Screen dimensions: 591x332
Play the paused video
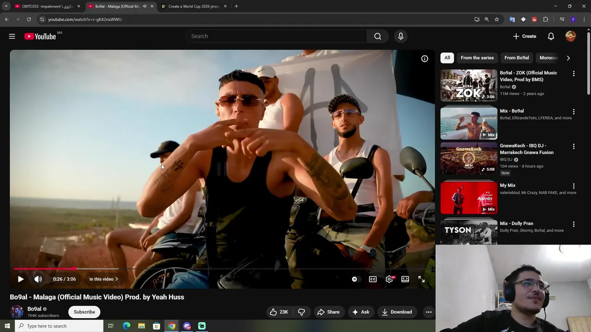pos(21,279)
